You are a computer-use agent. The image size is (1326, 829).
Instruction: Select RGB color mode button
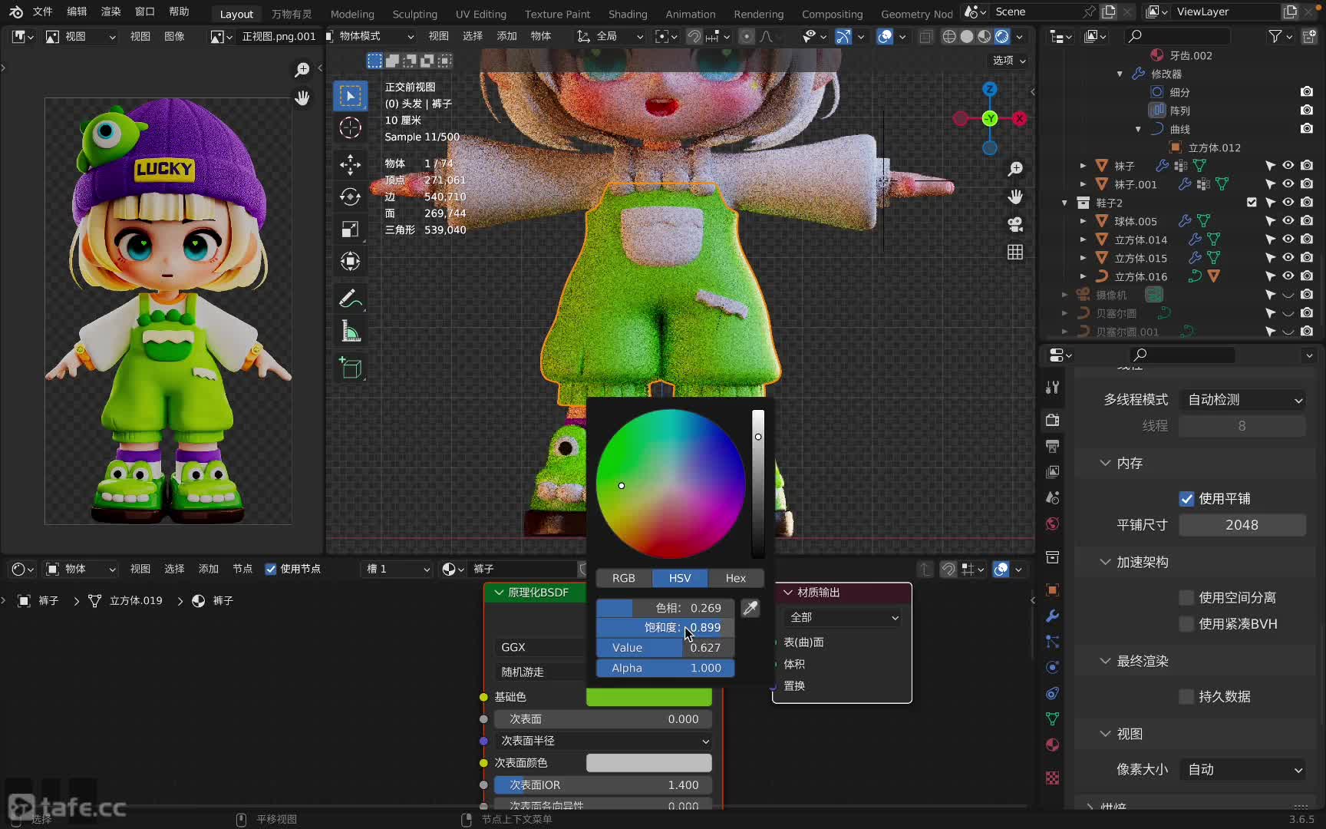(624, 578)
